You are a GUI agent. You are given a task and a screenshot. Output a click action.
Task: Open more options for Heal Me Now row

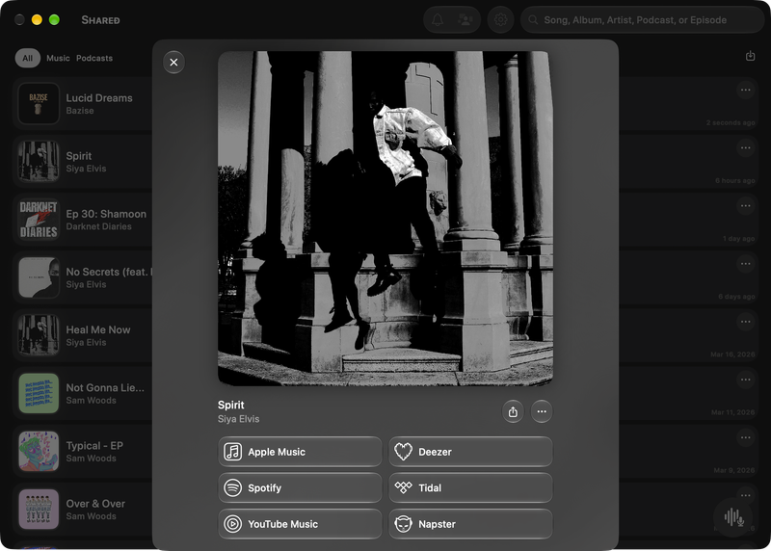coord(745,322)
